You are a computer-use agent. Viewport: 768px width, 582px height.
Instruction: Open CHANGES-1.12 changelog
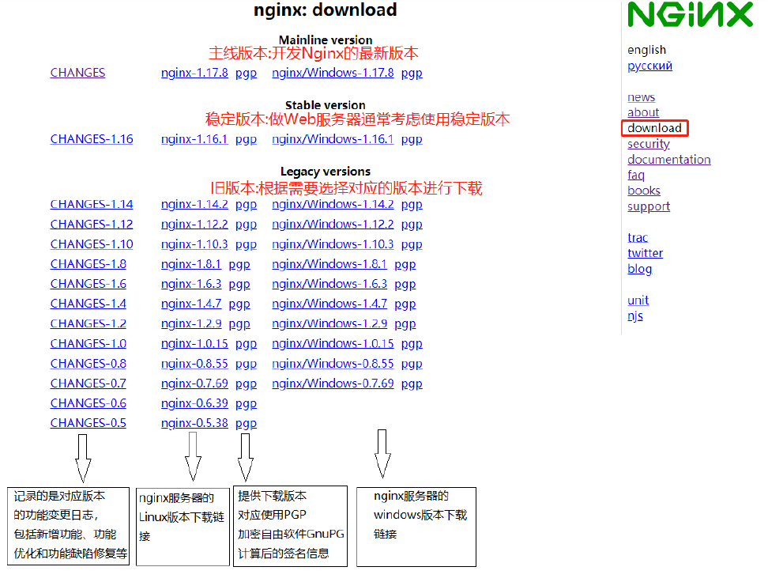[x=92, y=224]
